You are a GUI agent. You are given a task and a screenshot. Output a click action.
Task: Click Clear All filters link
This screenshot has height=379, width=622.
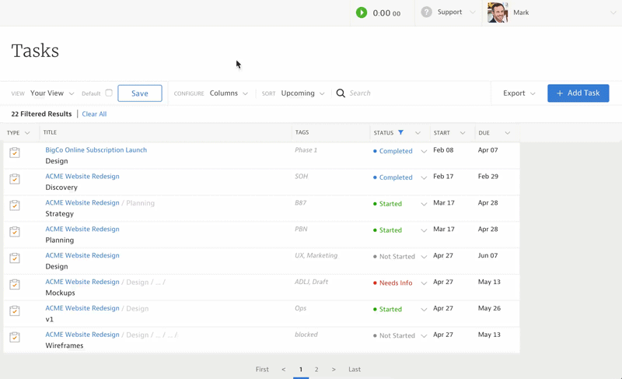(x=94, y=114)
